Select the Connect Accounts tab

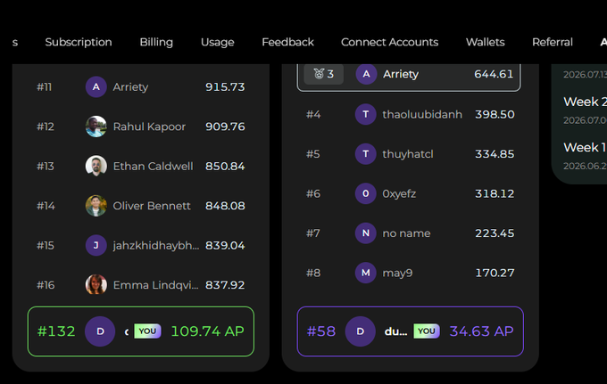[389, 42]
